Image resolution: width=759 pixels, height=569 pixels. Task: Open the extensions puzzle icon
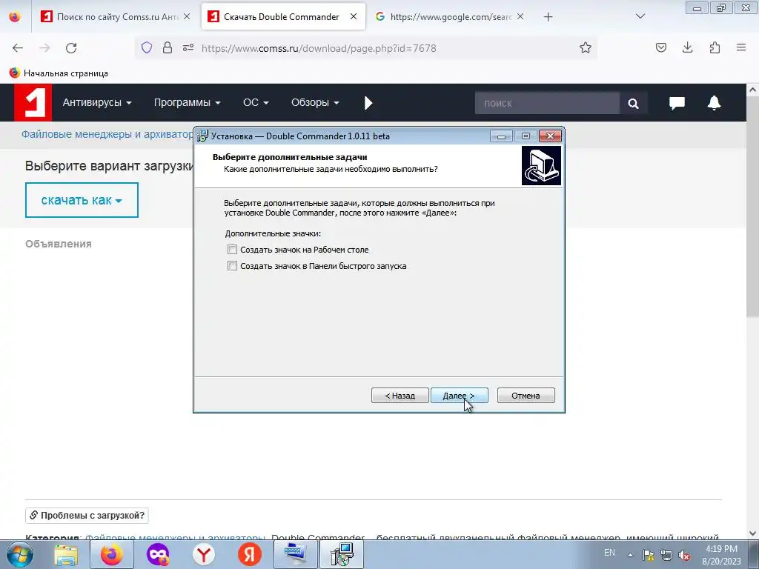click(x=715, y=47)
